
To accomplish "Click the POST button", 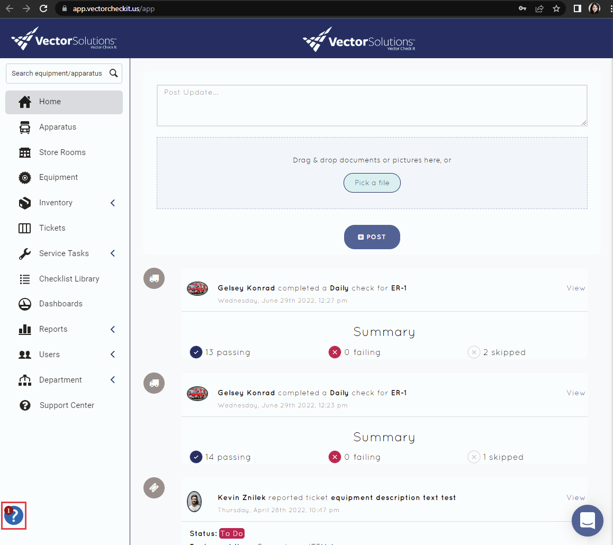I will coord(372,237).
